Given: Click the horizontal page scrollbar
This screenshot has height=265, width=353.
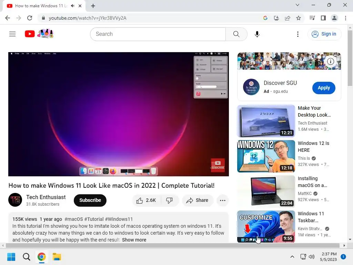Looking at the screenshot, I should pos(172,245).
